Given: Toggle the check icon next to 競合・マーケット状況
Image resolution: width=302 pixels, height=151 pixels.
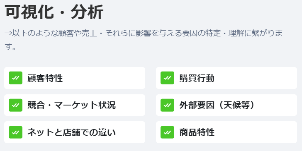Looking at the screenshot, I should coord(16,105).
